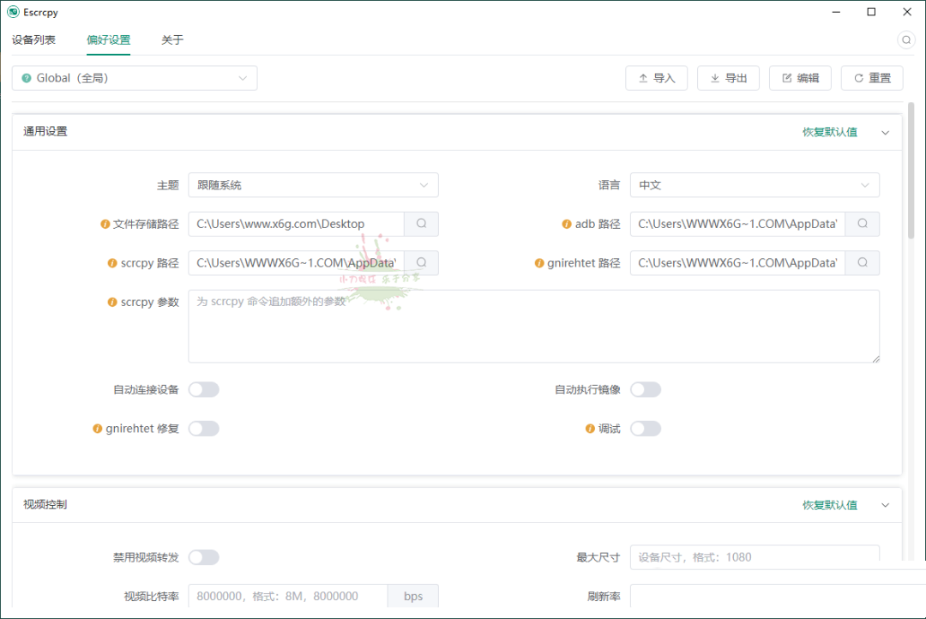
Task: Click the scrcpy 路径 input field
Action: point(297,263)
